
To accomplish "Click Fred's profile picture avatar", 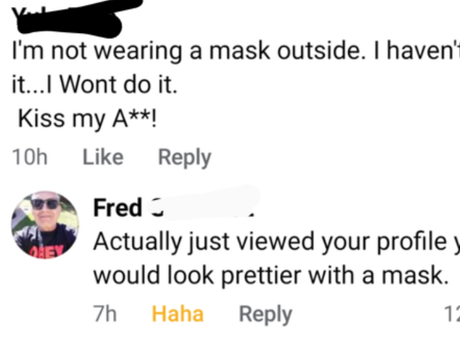I will pyautogui.click(x=45, y=225).
